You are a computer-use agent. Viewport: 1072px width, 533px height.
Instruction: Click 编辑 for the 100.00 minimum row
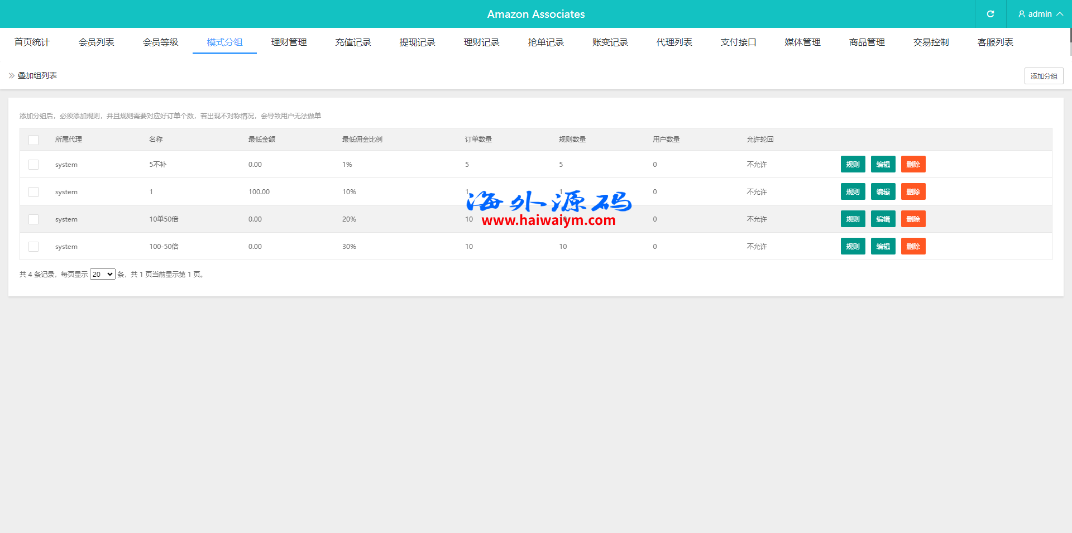click(x=883, y=192)
